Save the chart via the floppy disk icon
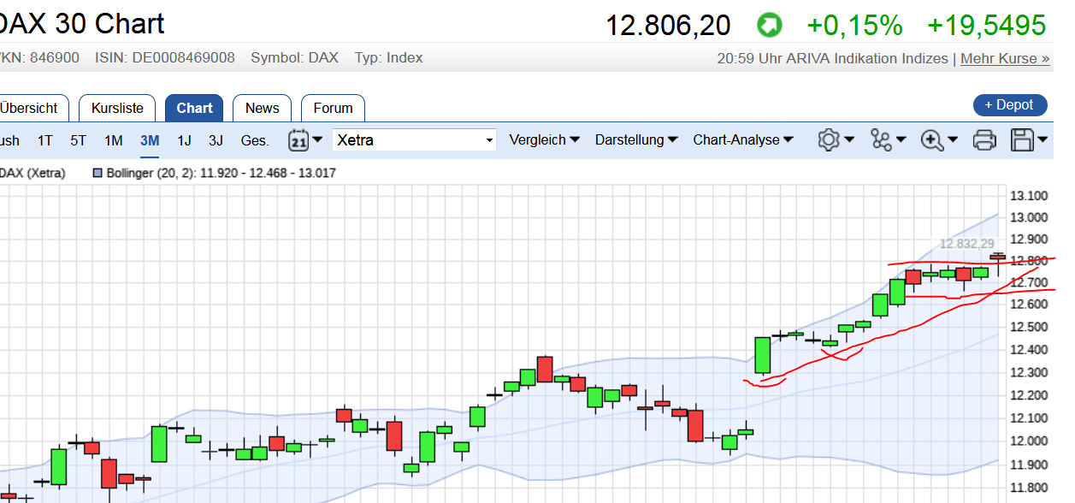The width and height of the screenshot is (1075, 503). 1024,139
